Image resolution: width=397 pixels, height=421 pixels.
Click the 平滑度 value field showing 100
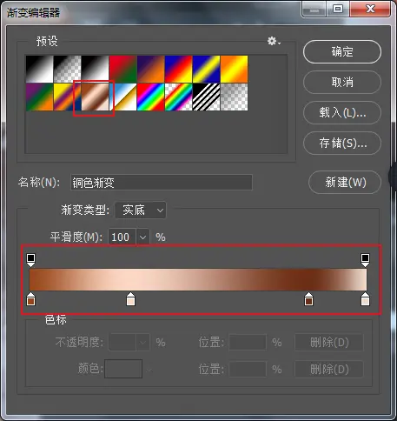pyautogui.click(x=122, y=237)
